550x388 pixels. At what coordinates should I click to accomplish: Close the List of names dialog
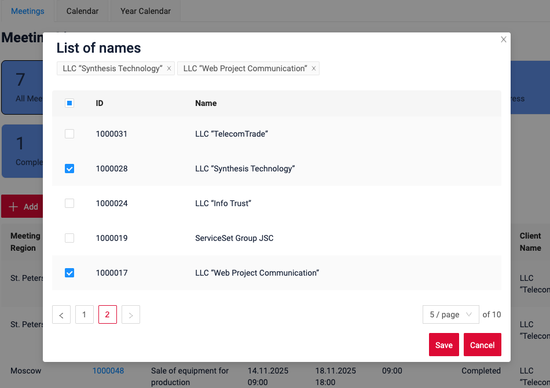[503, 39]
